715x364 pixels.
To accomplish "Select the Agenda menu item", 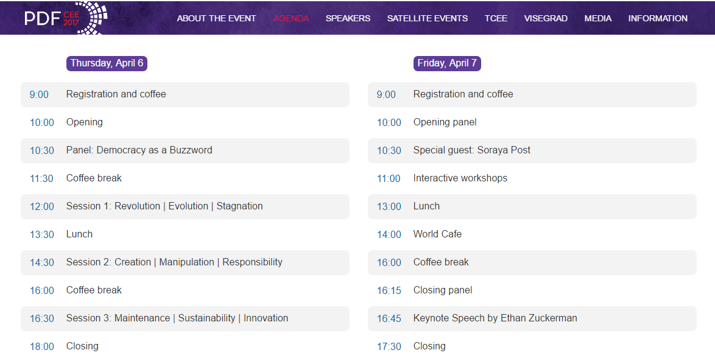I will click(x=291, y=18).
